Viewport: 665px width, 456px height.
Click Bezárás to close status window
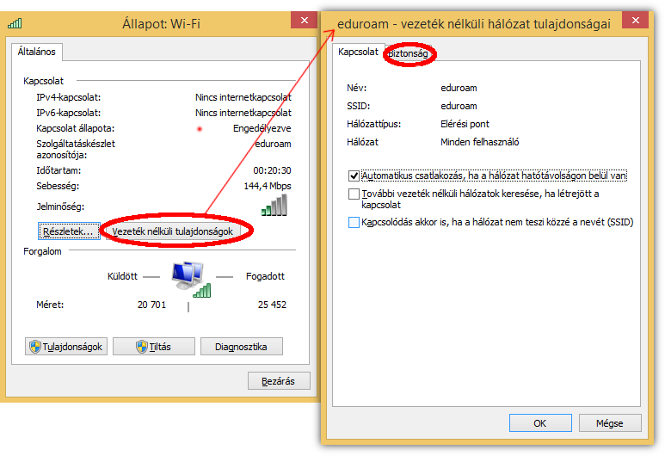[279, 381]
